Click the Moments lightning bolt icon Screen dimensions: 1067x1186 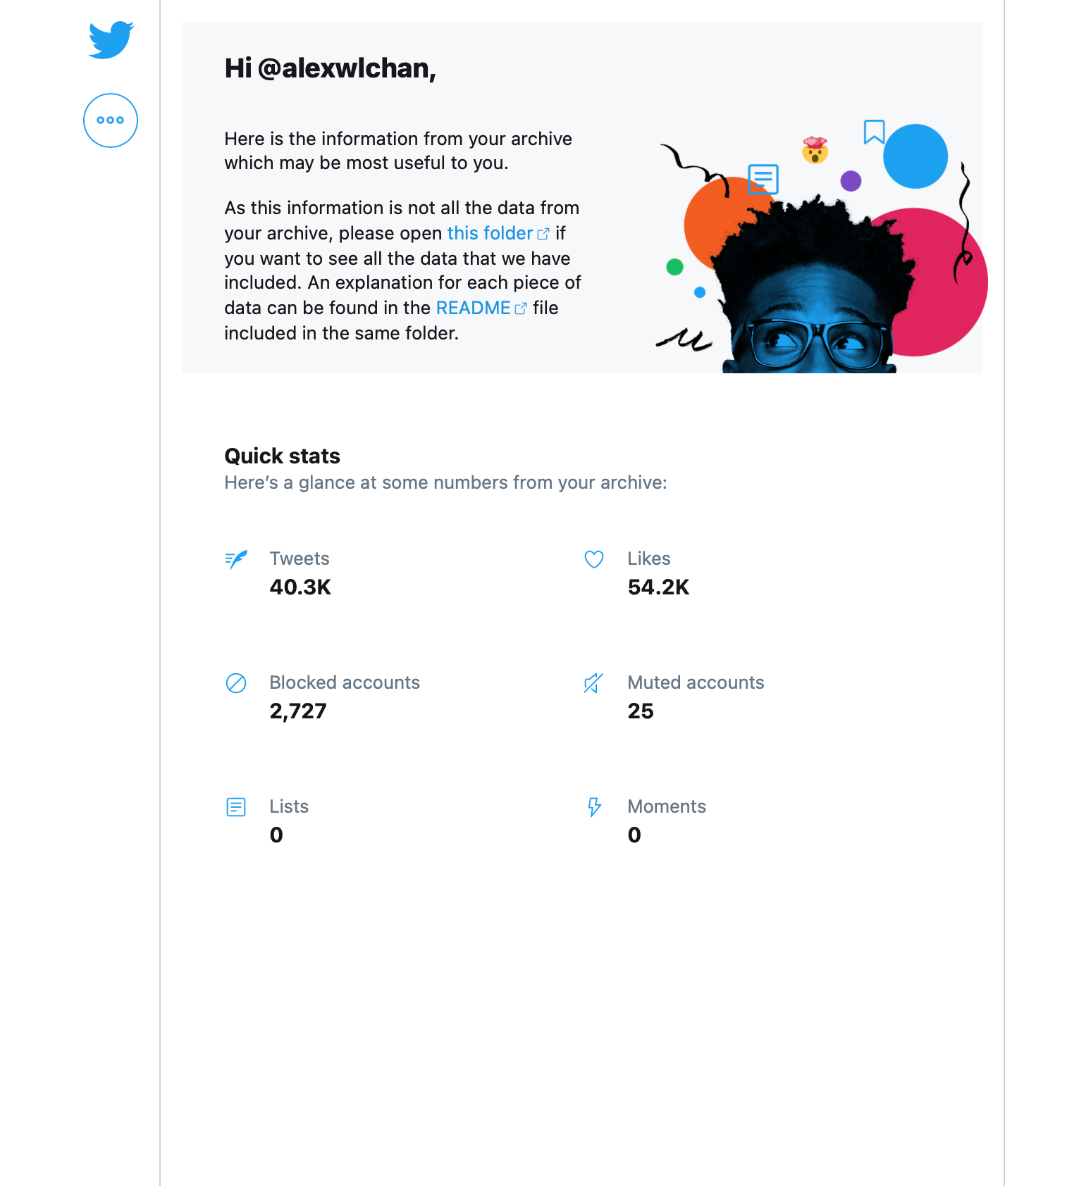[x=594, y=807]
